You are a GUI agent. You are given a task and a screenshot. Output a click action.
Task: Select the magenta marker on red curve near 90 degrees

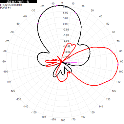tap(118, 65)
